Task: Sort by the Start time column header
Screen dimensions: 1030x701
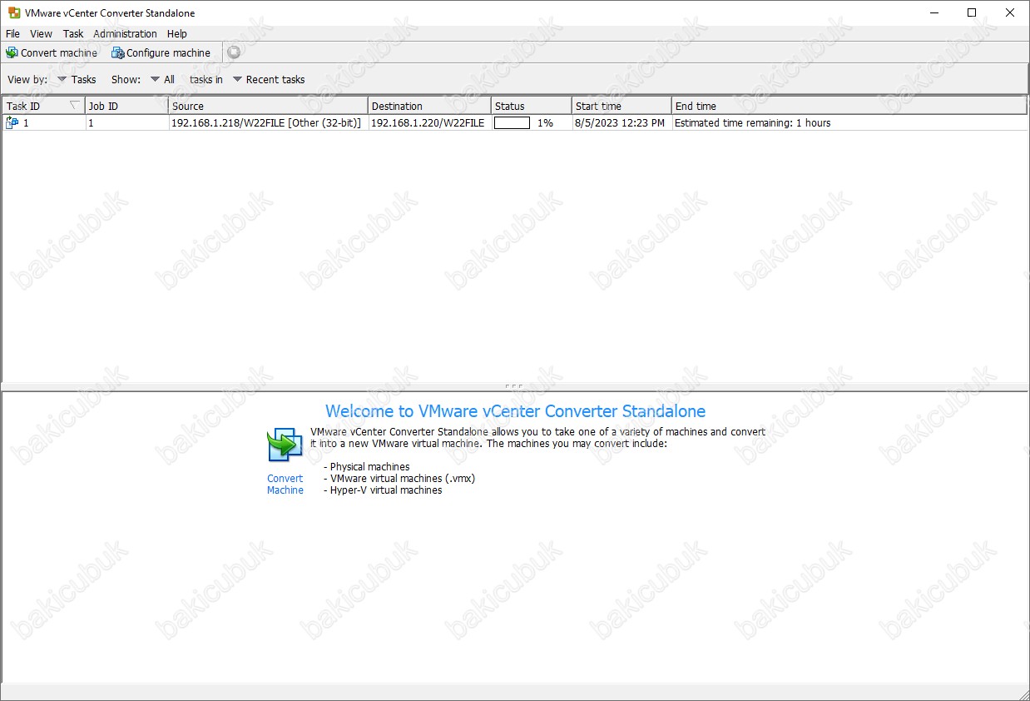Action: [621, 106]
